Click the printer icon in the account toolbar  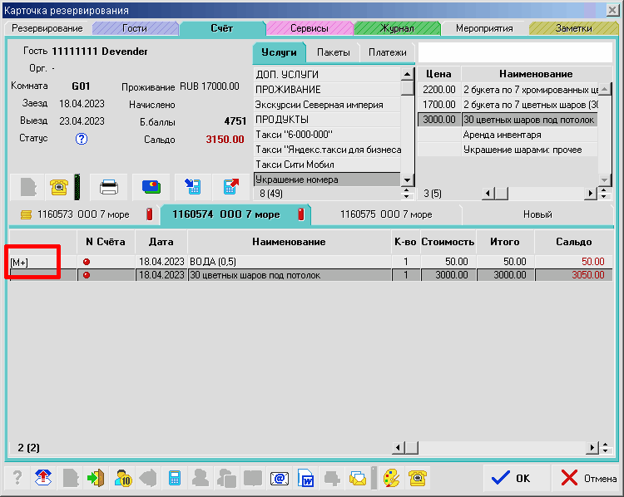[108, 186]
